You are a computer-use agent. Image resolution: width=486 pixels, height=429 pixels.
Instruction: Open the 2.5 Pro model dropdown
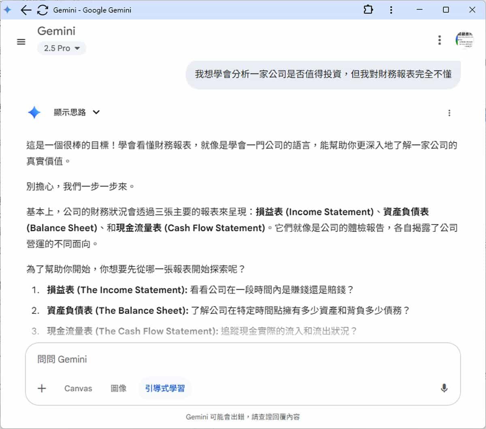[x=62, y=48]
